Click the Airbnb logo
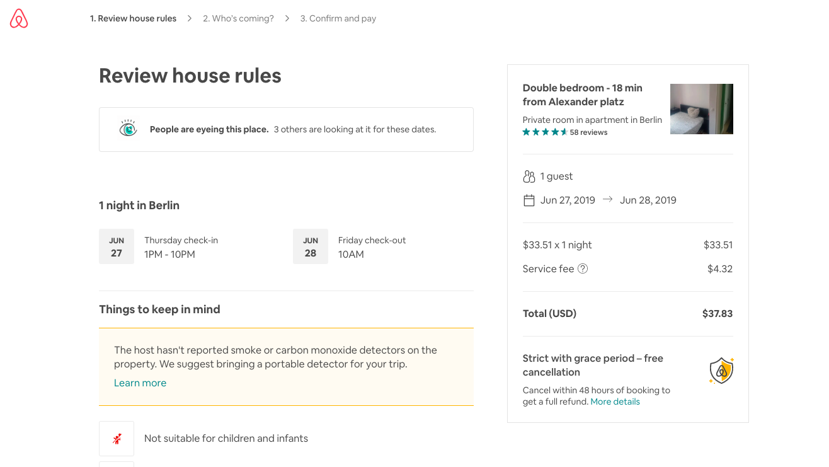 tap(19, 19)
